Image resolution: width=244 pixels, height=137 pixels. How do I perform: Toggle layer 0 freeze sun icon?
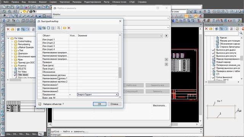pyautogui.click(x=24, y=11)
